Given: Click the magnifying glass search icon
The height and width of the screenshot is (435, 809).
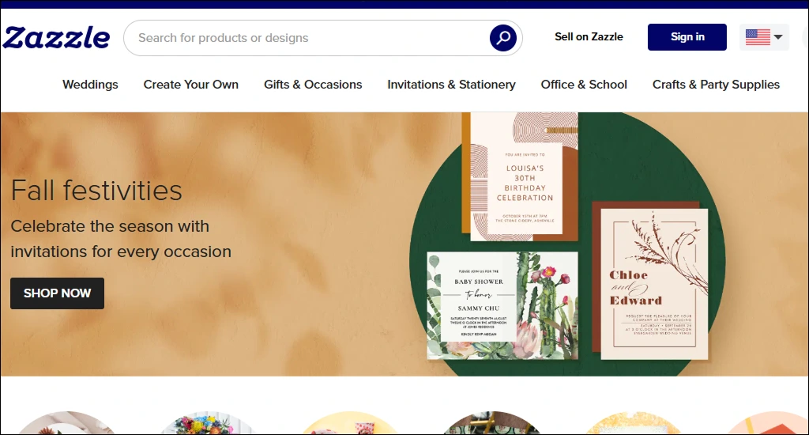Looking at the screenshot, I should tap(503, 38).
